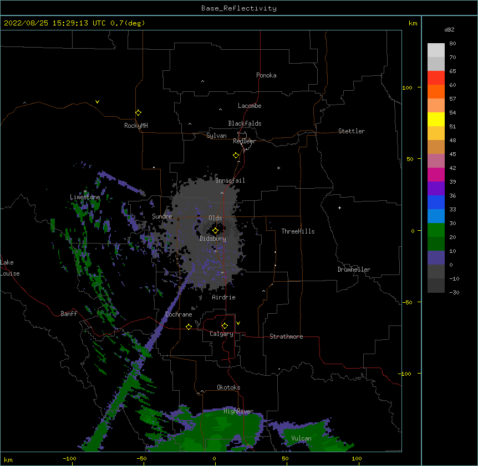Click the Strathmore town label
This screenshot has width=478, height=466.
point(286,336)
